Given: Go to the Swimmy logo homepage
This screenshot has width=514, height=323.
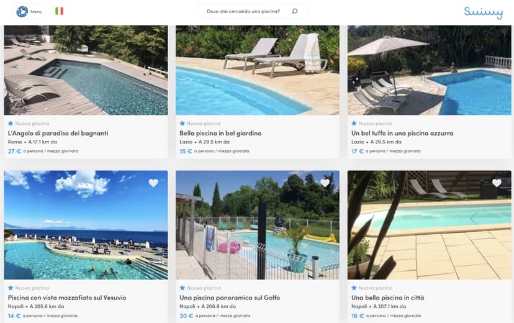Looking at the screenshot, I should point(483,12).
